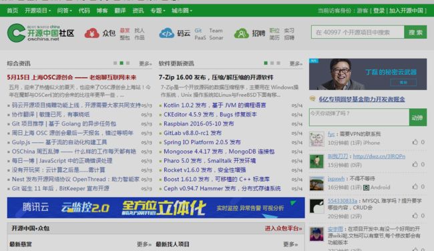Click 更多 next to 最新找人项目
434x251 pixels.
click(x=290, y=244)
